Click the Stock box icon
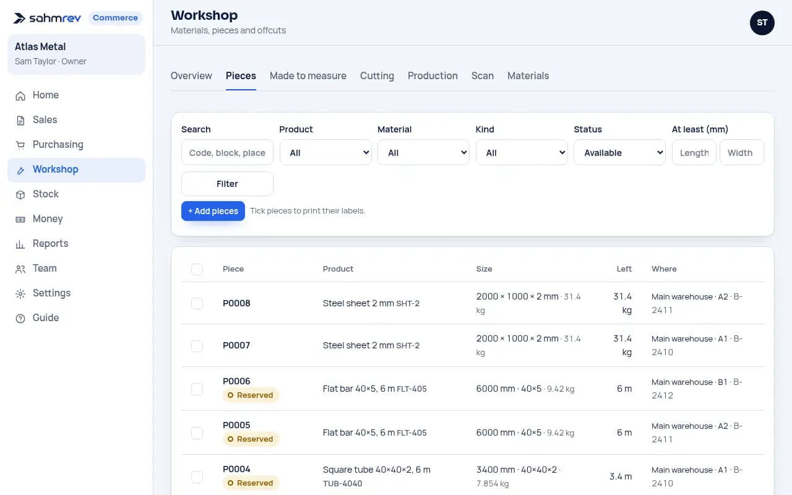 click(x=20, y=194)
